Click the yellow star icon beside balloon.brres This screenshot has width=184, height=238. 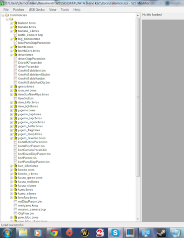pos(15,23)
